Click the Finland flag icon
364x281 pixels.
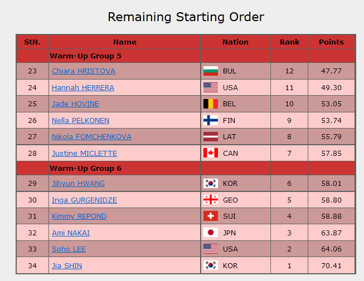coord(210,120)
